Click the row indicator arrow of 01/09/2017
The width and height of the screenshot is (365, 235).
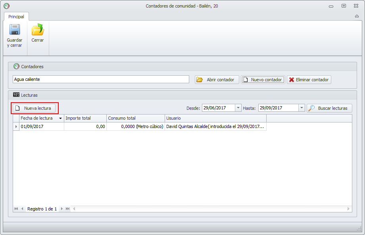[x=16, y=127]
